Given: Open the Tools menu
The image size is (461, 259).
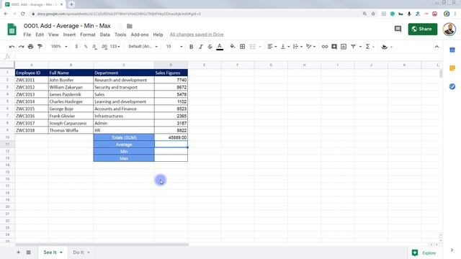Looking at the screenshot, I should point(120,35).
